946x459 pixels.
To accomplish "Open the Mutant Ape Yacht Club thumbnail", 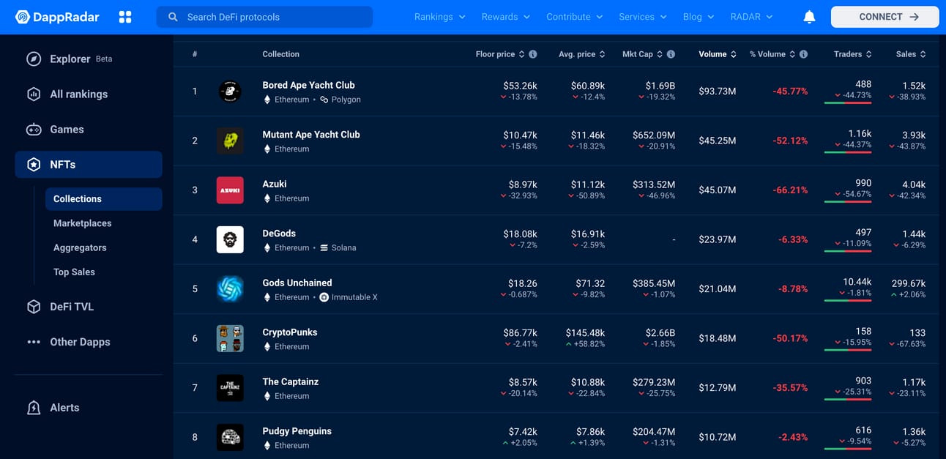I will coord(230,141).
